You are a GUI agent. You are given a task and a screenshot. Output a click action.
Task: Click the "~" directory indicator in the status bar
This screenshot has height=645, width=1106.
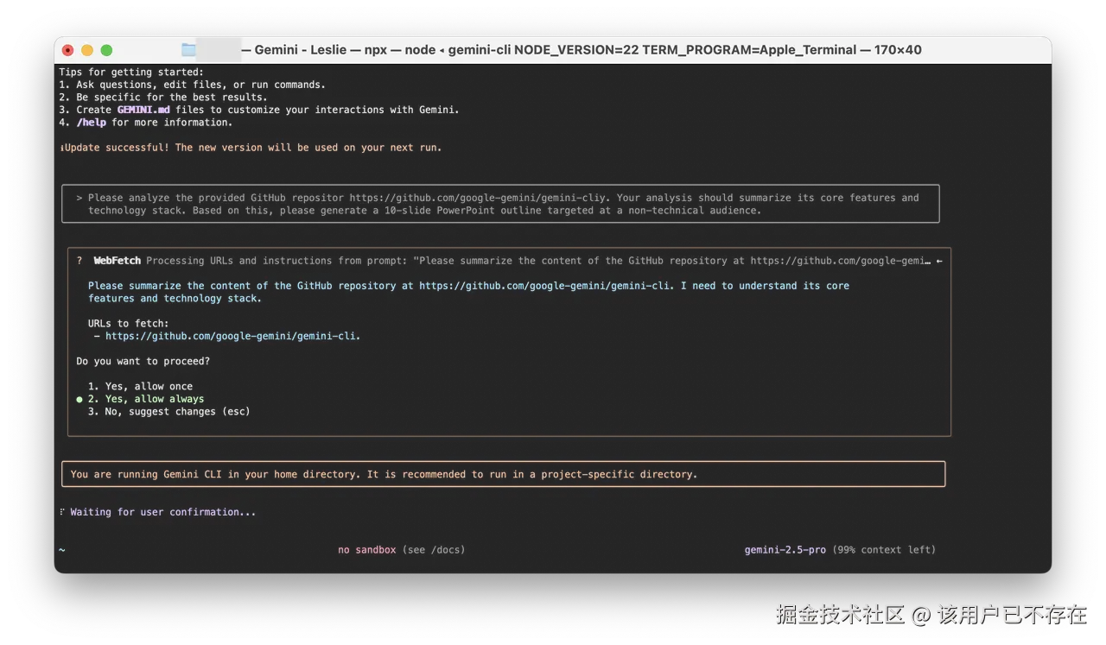(61, 550)
